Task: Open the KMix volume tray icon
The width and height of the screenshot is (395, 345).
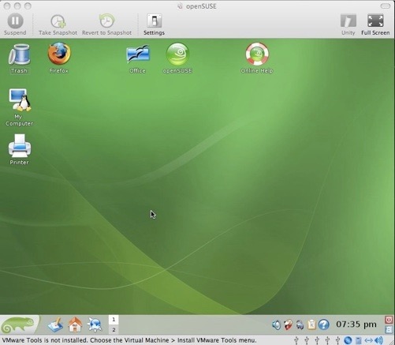Action: coord(277,325)
